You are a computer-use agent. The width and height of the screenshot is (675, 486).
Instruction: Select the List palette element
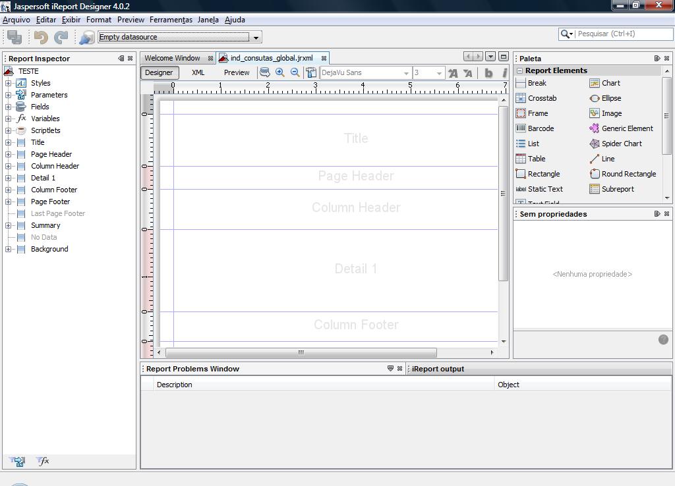(527, 144)
